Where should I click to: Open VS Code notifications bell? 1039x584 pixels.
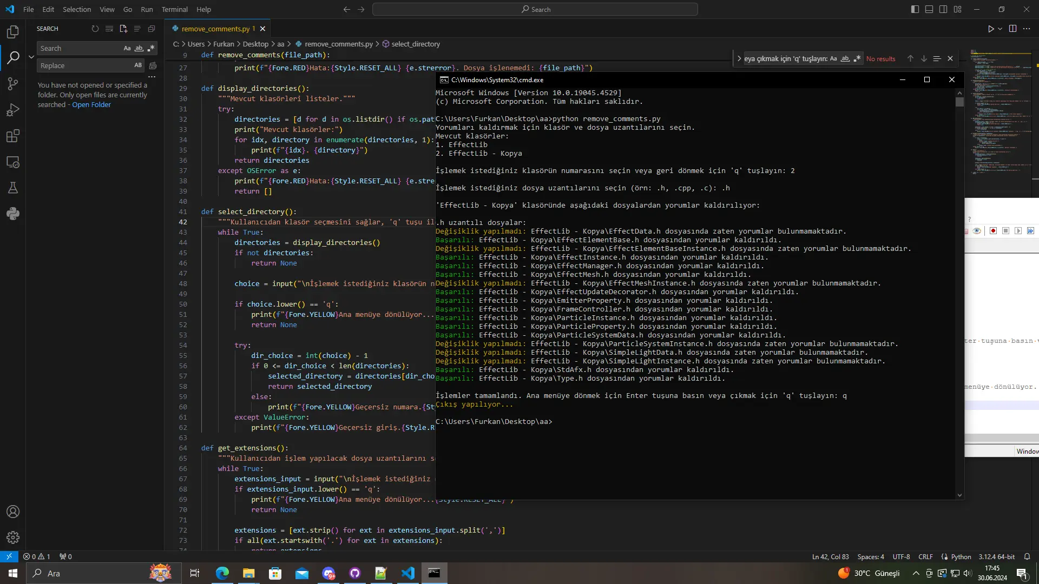pos(1027,556)
